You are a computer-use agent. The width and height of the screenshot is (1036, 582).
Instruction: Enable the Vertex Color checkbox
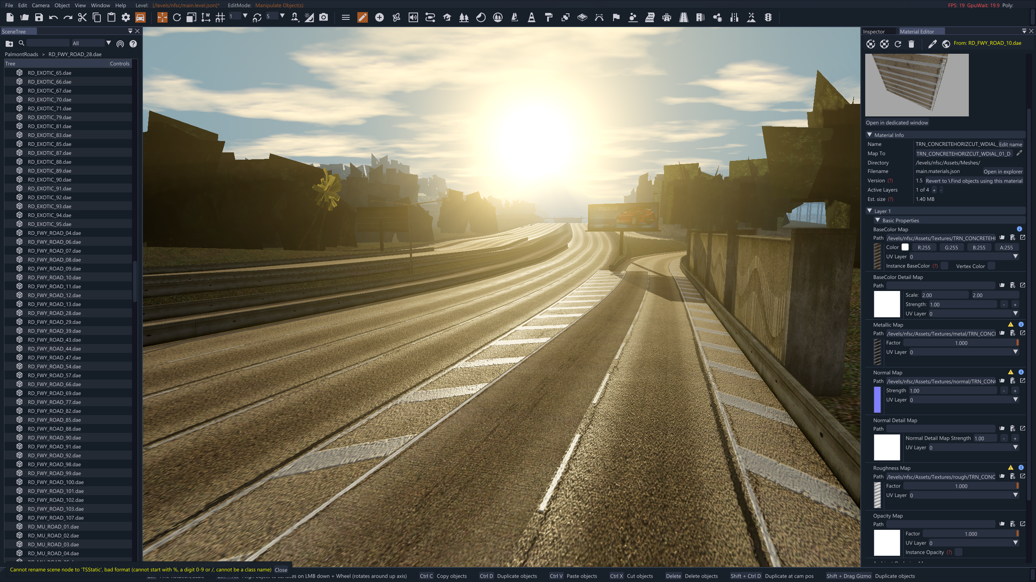pos(991,266)
